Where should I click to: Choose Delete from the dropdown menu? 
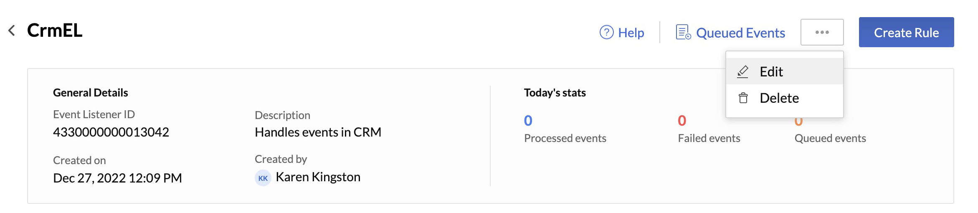[x=779, y=98]
